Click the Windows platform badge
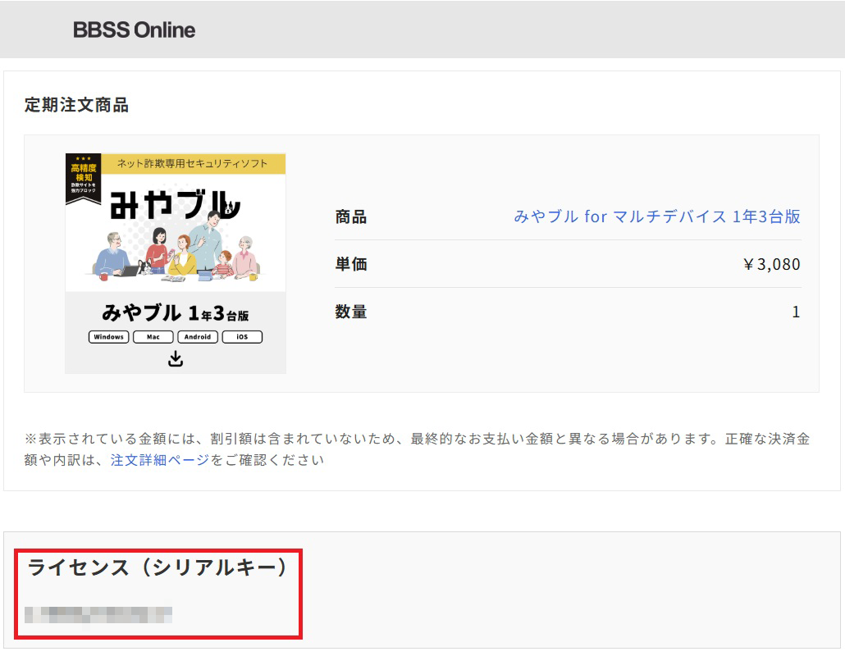845x656 pixels. 109,337
